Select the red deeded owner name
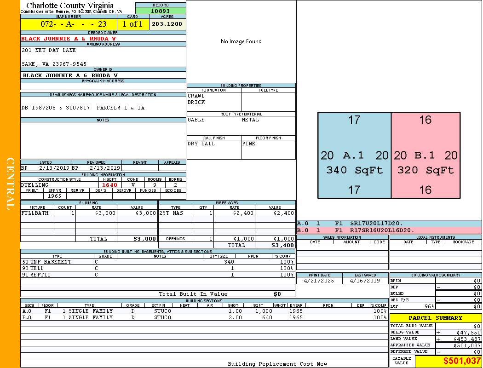 coord(69,39)
